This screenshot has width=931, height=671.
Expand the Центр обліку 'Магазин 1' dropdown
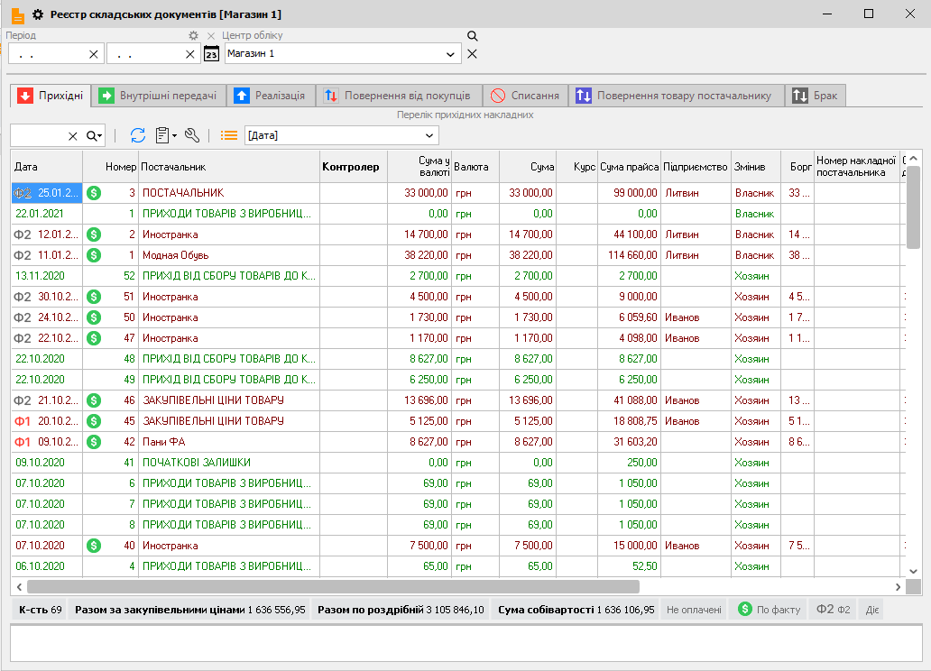(451, 54)
